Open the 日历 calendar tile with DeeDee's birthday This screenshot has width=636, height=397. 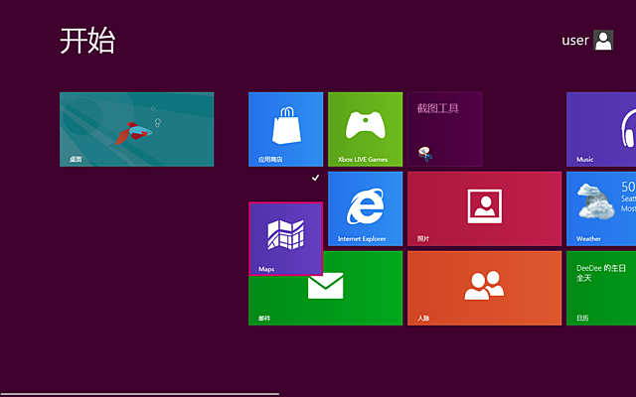[x=601, y=288]
